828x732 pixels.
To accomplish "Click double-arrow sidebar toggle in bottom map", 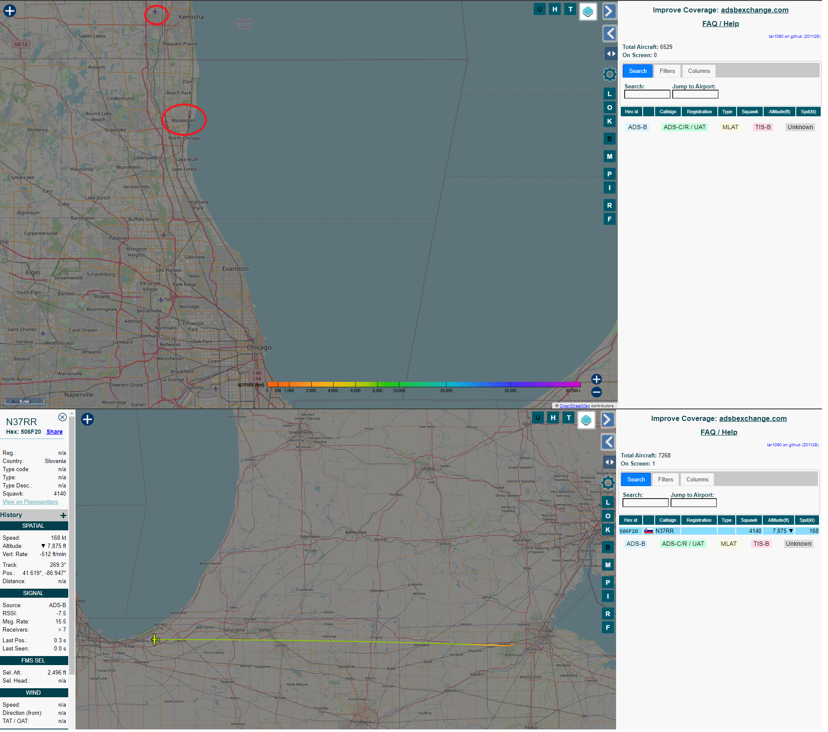I will [x=609, y=463].
